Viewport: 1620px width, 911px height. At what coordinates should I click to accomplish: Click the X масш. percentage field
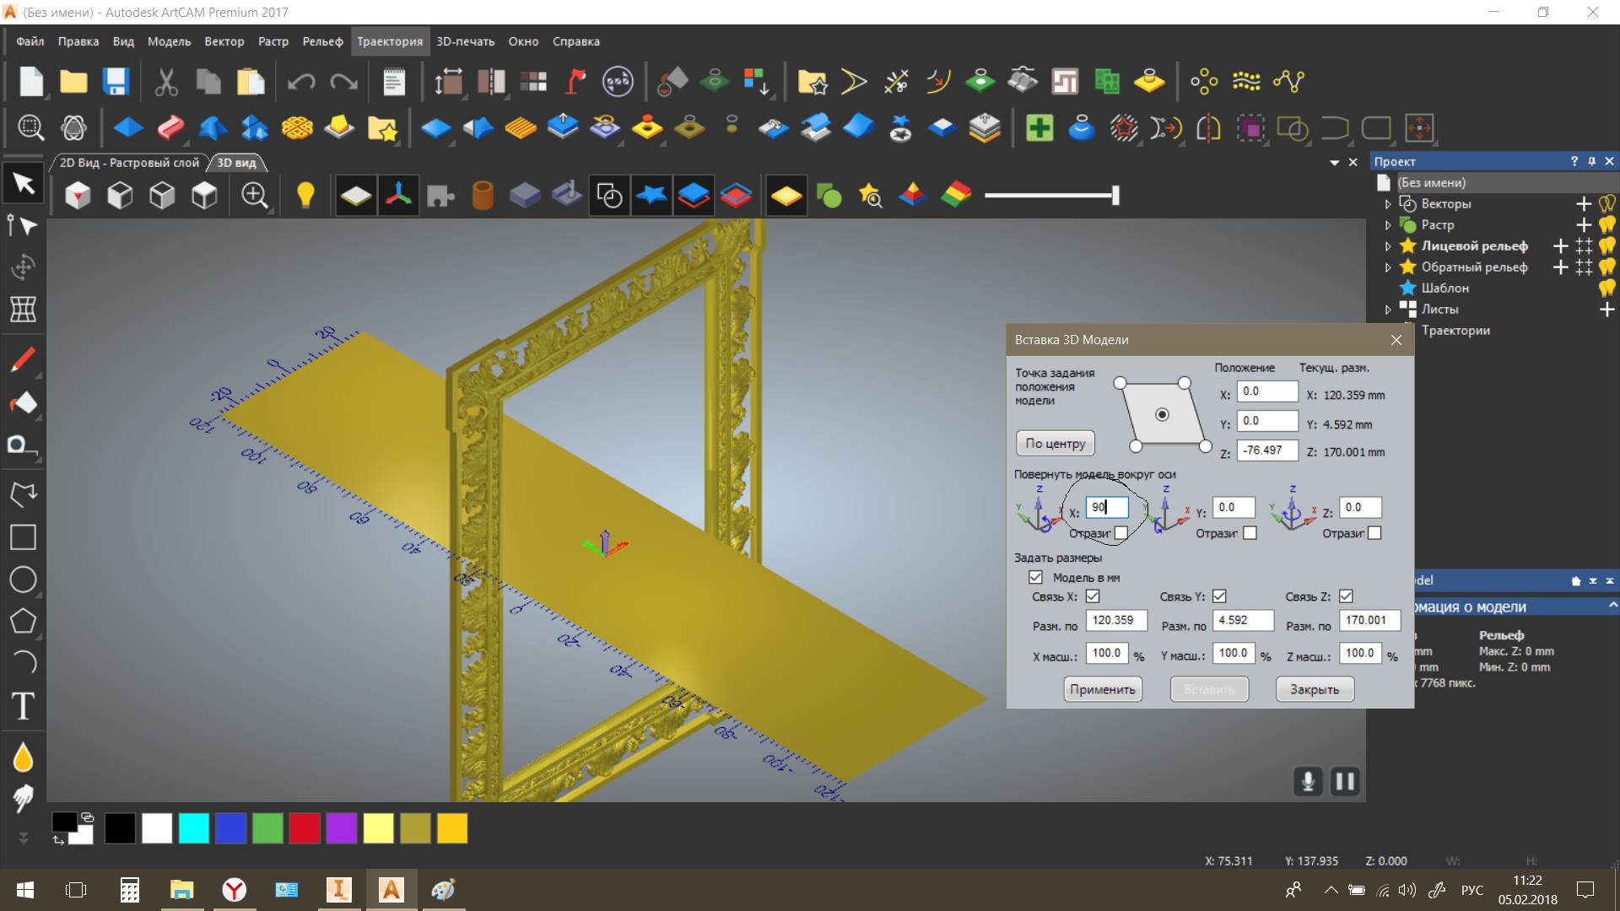point(1107,653)
